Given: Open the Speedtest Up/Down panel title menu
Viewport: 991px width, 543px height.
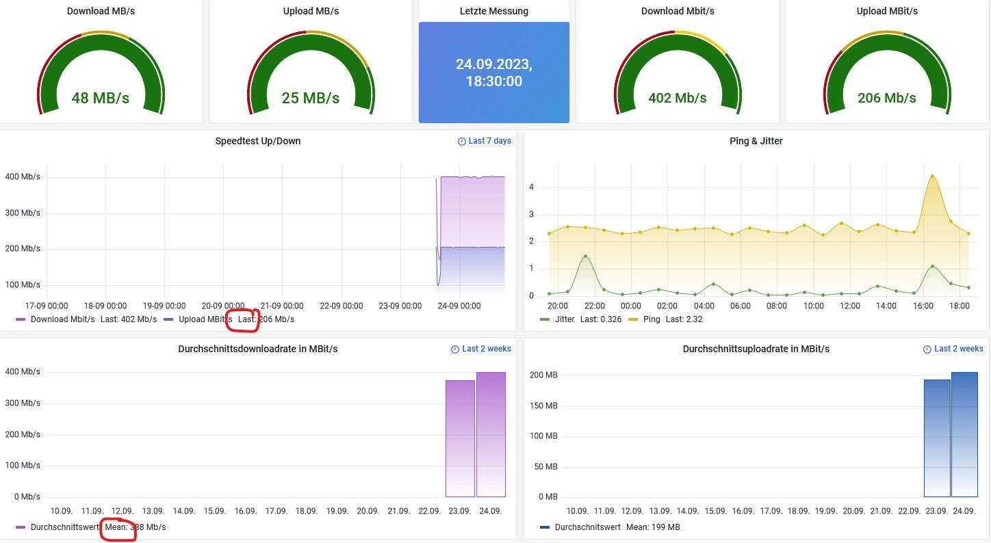Looking at the screenshot, I should coord(258,141).
